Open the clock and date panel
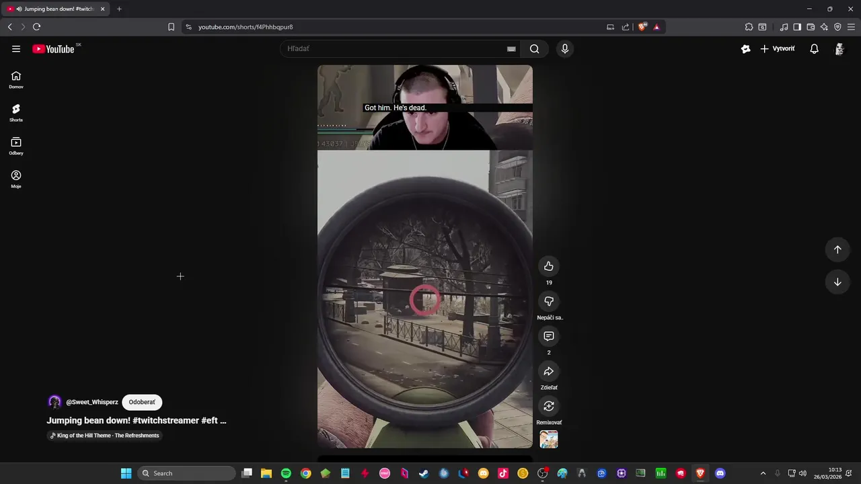 827,473
